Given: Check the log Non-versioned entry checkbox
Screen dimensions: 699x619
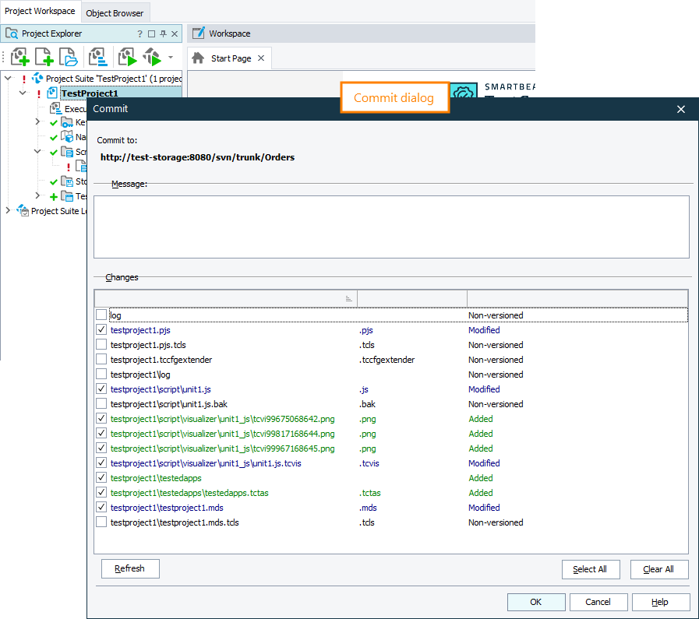Looking at the screenshot, I should [101, 315].
